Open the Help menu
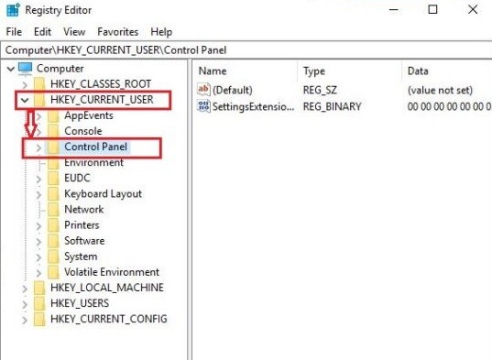 [x=161, y=32]
